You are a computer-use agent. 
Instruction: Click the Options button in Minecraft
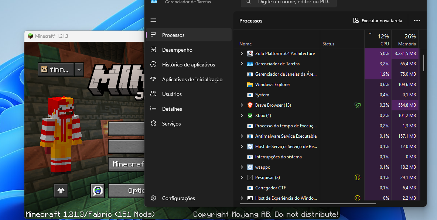[126, 191]
